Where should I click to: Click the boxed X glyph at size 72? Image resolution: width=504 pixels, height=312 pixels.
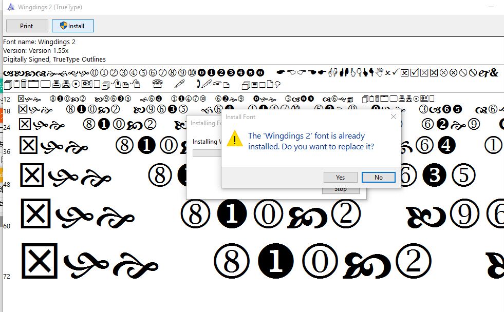[40, 261]
